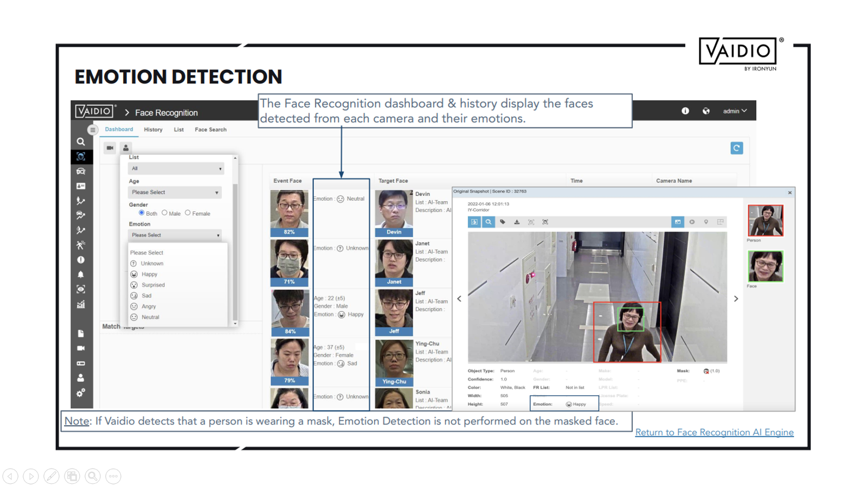Open the search icon in the sidebar
Screen dimensions: 867x486
tap(81, 142)
